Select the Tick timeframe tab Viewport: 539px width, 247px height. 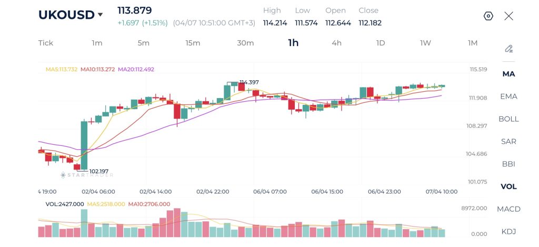pos(46,43)
